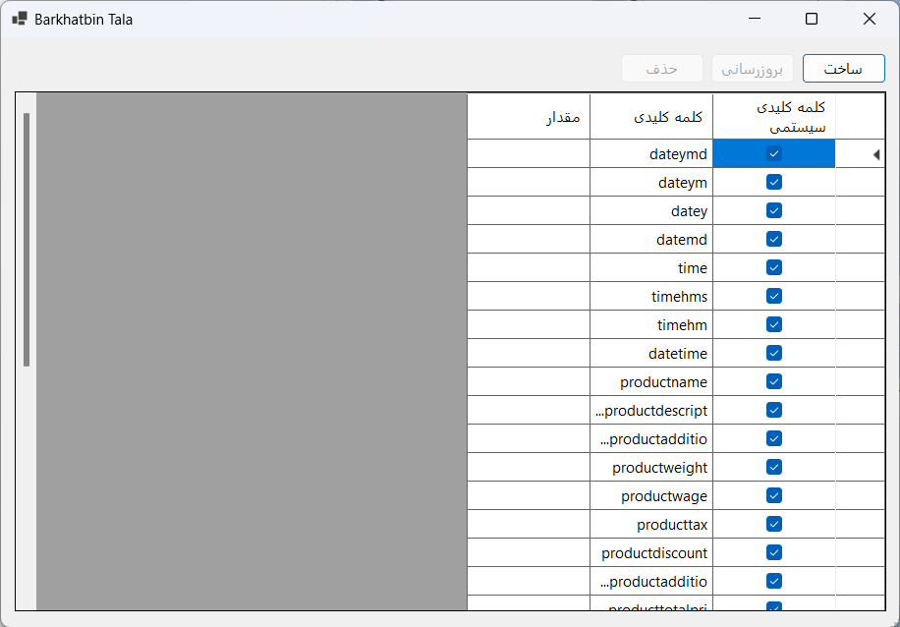Toggle the checkbox in the productname row
Screen dimensions: 900x627
(773, 381)
